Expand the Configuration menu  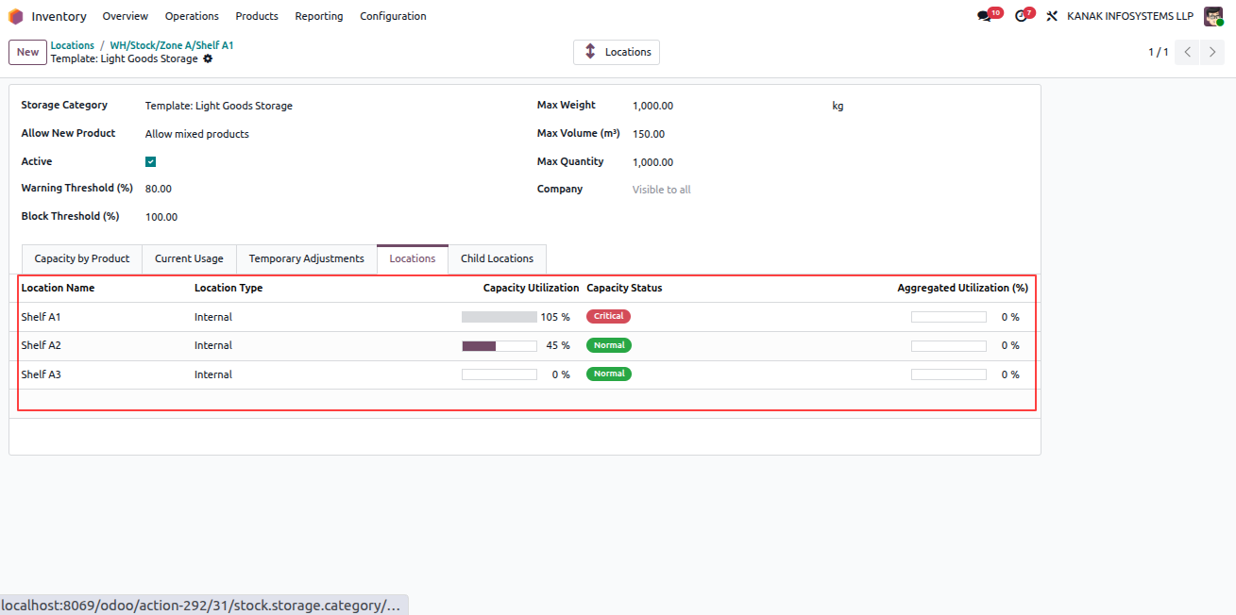[393, 16]
